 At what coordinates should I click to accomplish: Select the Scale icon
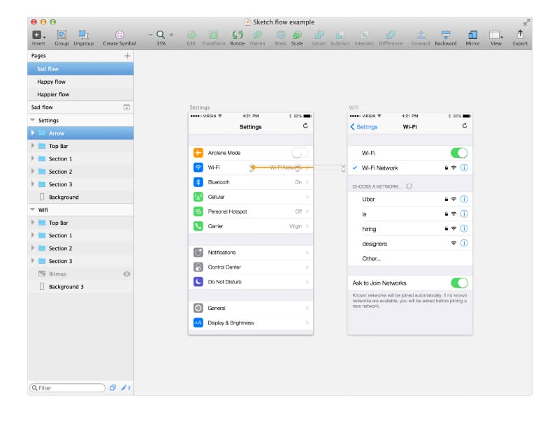297,36
